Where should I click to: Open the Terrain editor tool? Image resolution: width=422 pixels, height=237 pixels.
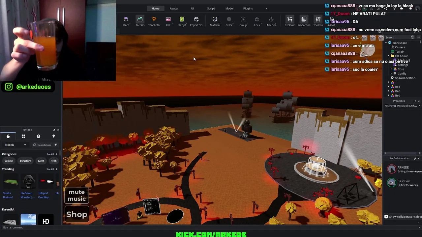point(140,21)
